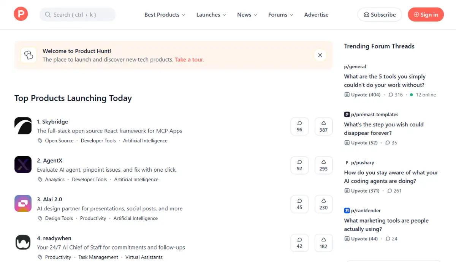456x262 pixels.
Task: Open the Skybridge product title
Action: [52, 122]
